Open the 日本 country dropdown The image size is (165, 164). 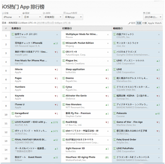click(x=32, y=17)
